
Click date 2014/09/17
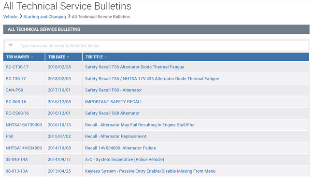pyautogui.click(x=59, y=159)
